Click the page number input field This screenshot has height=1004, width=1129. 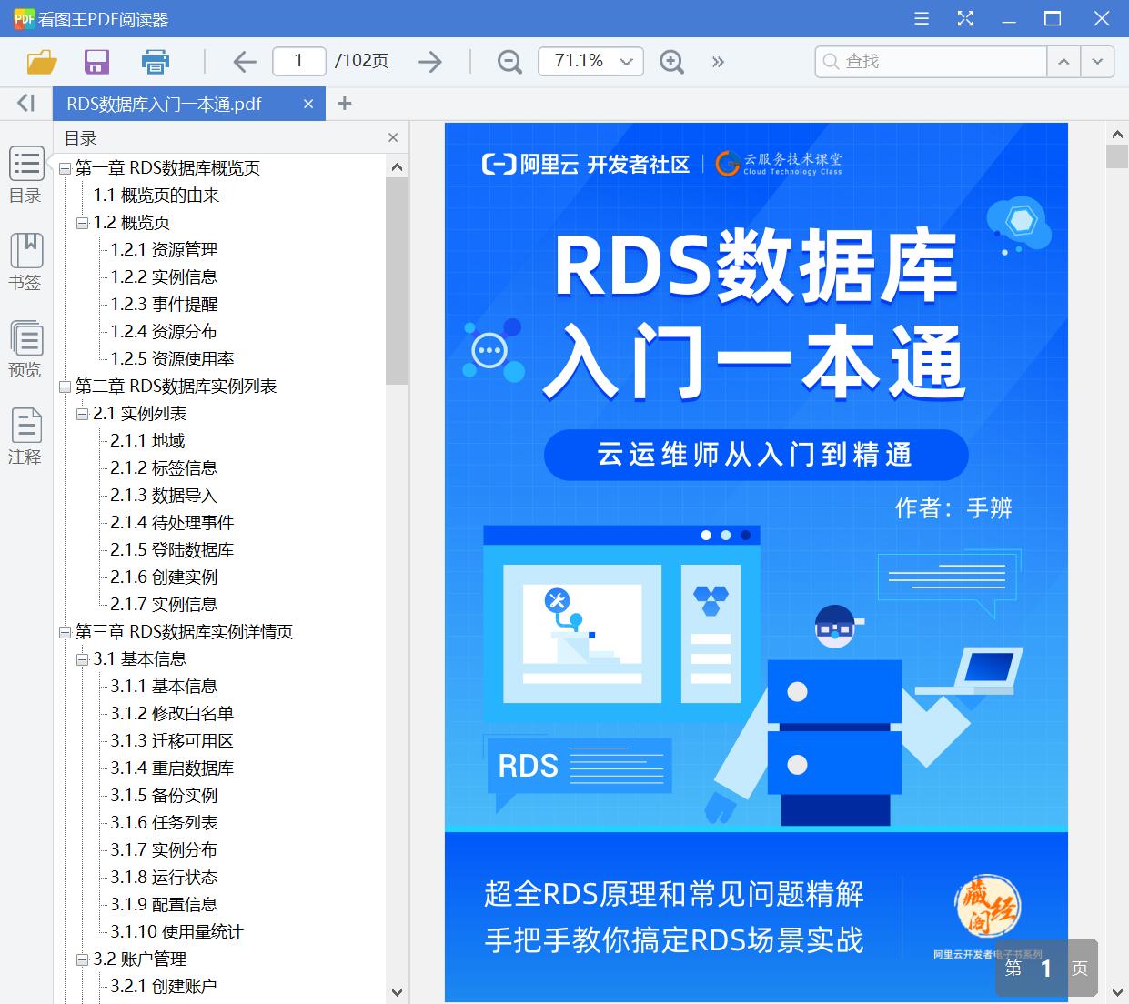coord(298,61)
